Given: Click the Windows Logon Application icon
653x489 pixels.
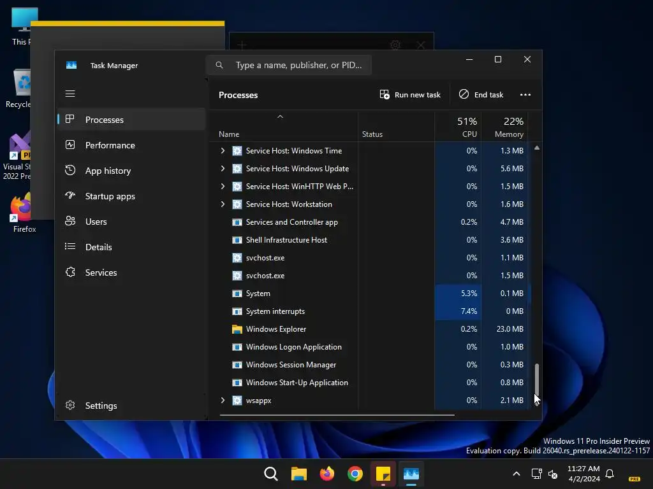Looking at the screenshot, I should [x=237, y=347].
